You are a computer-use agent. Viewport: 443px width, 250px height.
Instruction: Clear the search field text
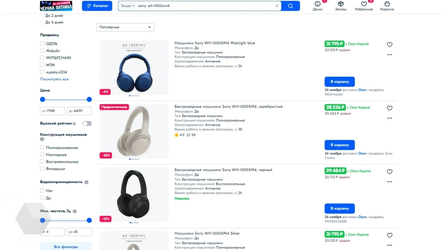click(x=277, y=6)
